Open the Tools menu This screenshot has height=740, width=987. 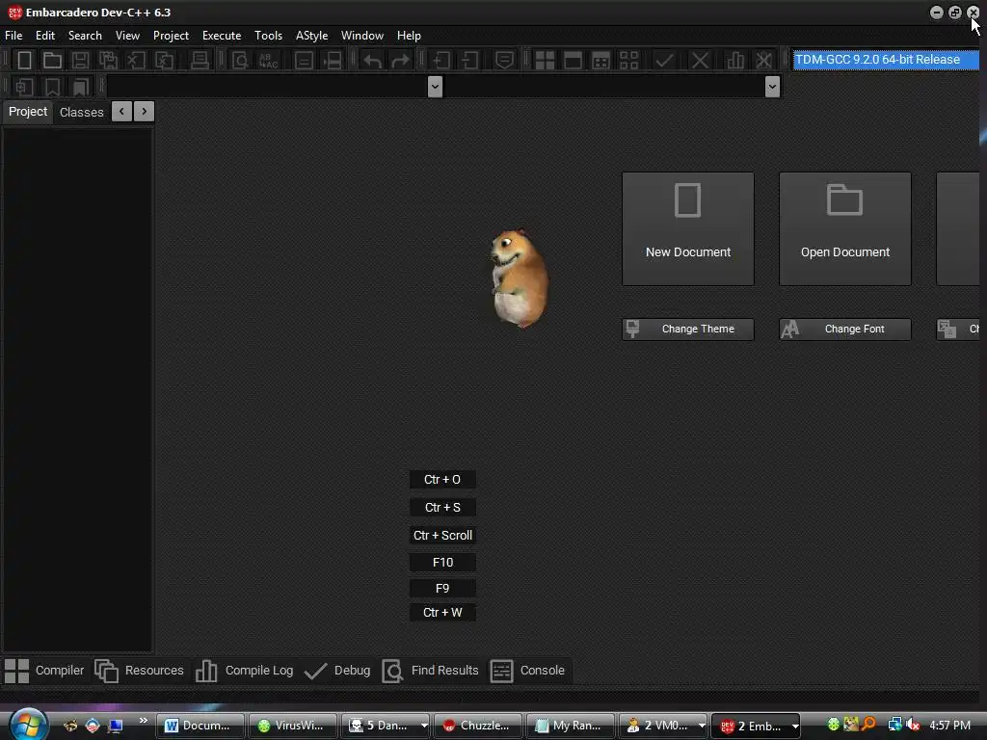[268, 36]
